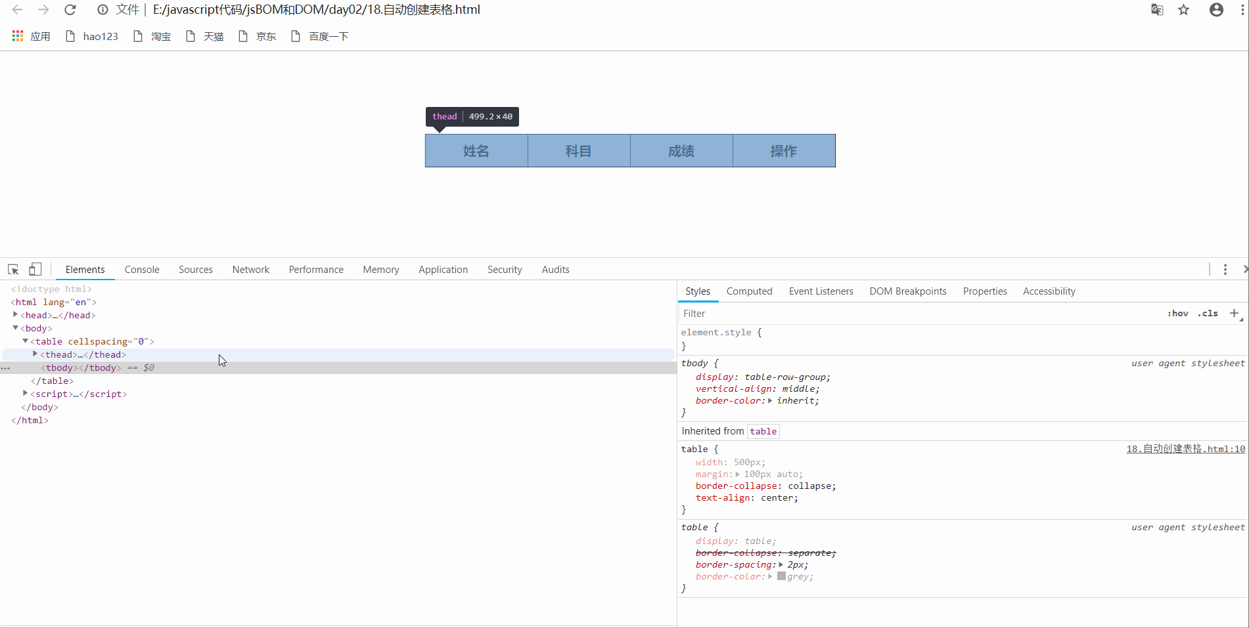
Task: Switch to the Computed pane
Action: [x=750, y=291]
